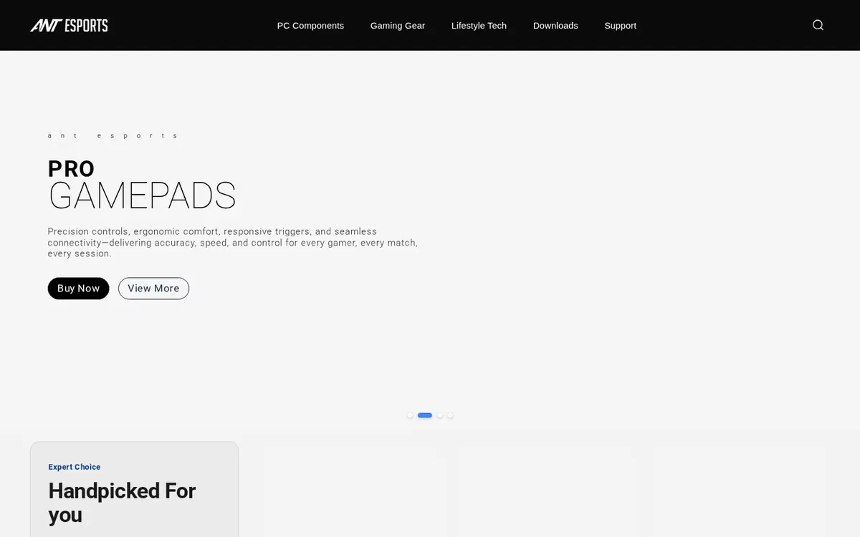Viewport: 860px width, 537px height.
Task: Click the 'Handpicked For you' heading
Action: coord(122,503)
